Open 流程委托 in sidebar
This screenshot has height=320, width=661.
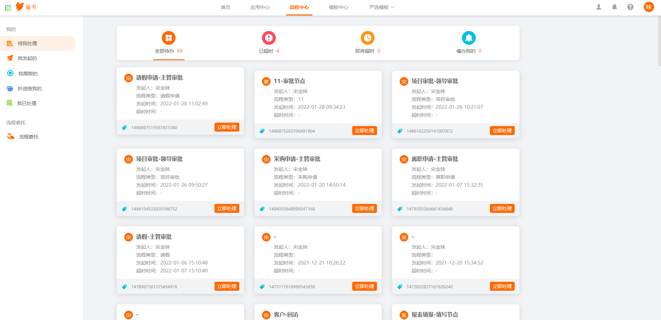pos(38,137)
